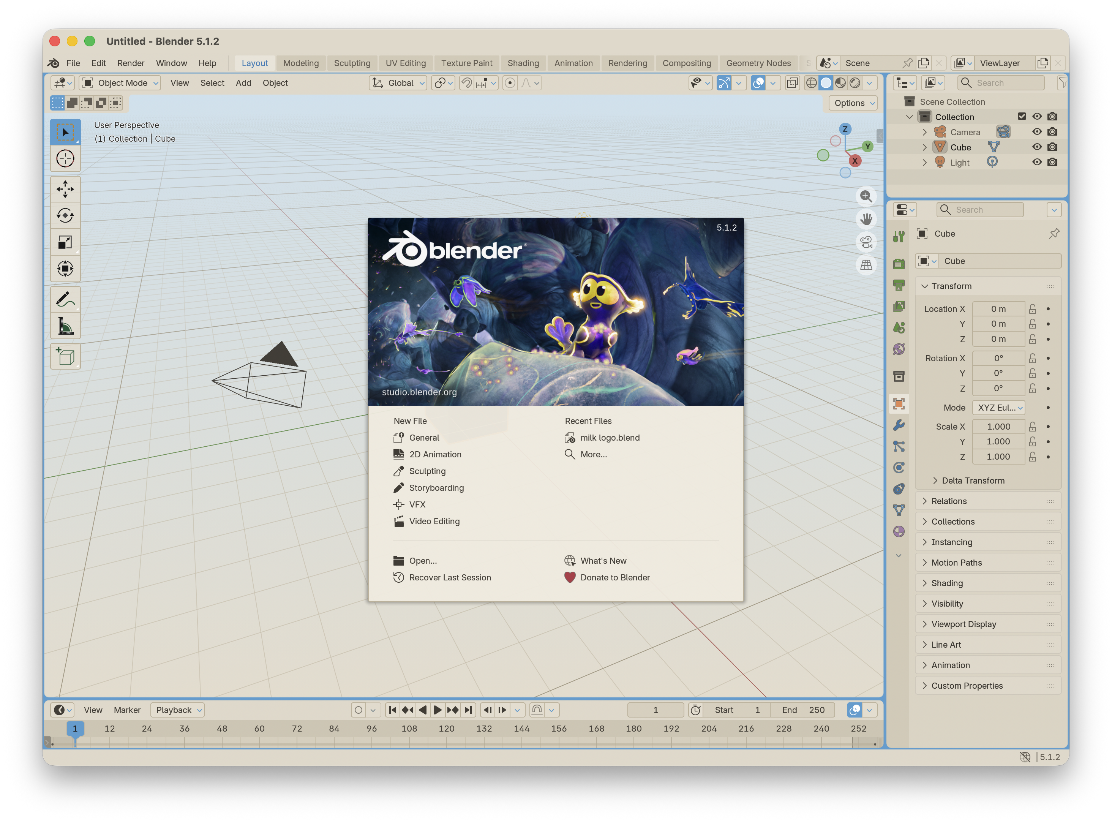Open the World properties tab
The image size is (1112, 822).
899,349
